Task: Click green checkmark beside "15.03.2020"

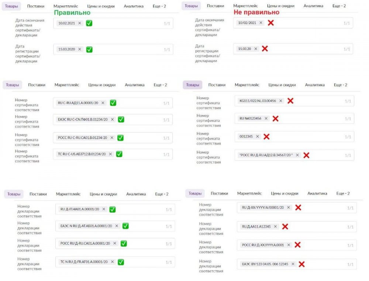Action: tap(89, 49)
